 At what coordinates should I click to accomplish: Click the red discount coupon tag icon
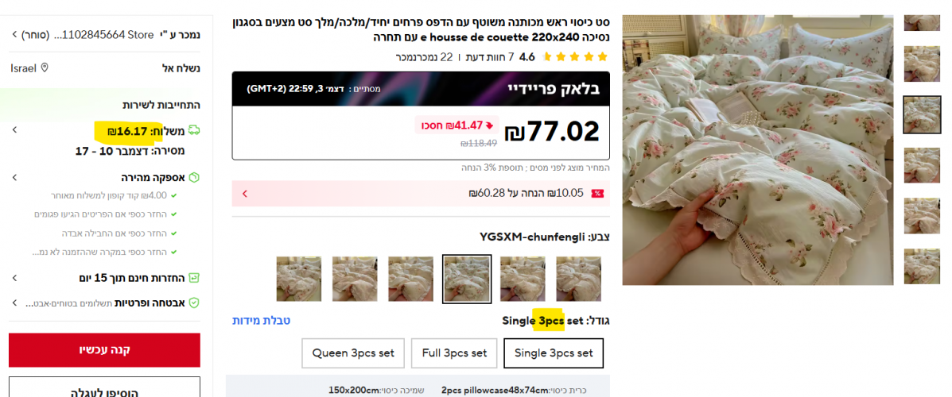tap(597, 194)
